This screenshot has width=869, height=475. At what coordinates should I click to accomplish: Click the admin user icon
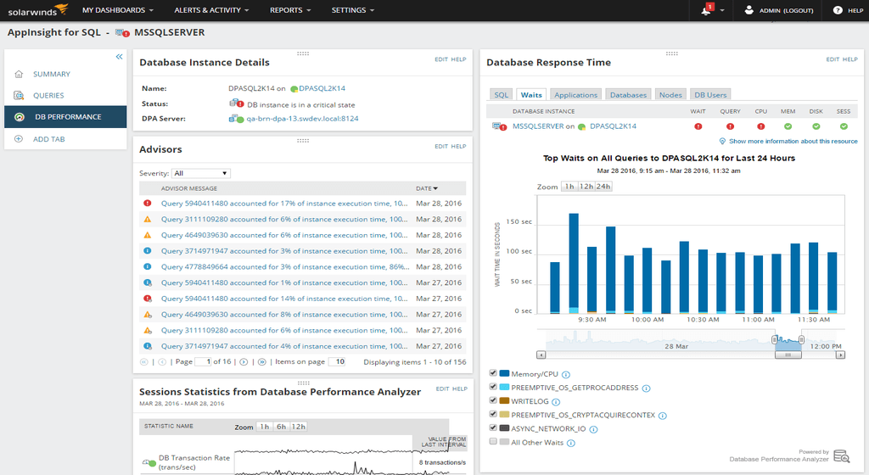(x=748, y=10)
